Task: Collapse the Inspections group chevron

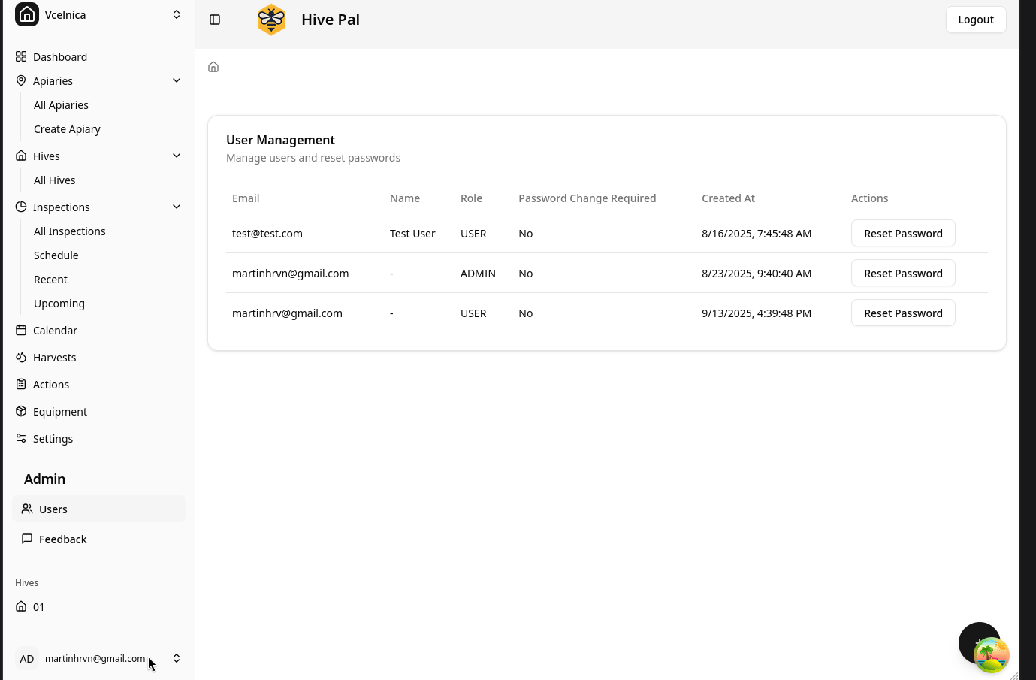Action: 177,207
